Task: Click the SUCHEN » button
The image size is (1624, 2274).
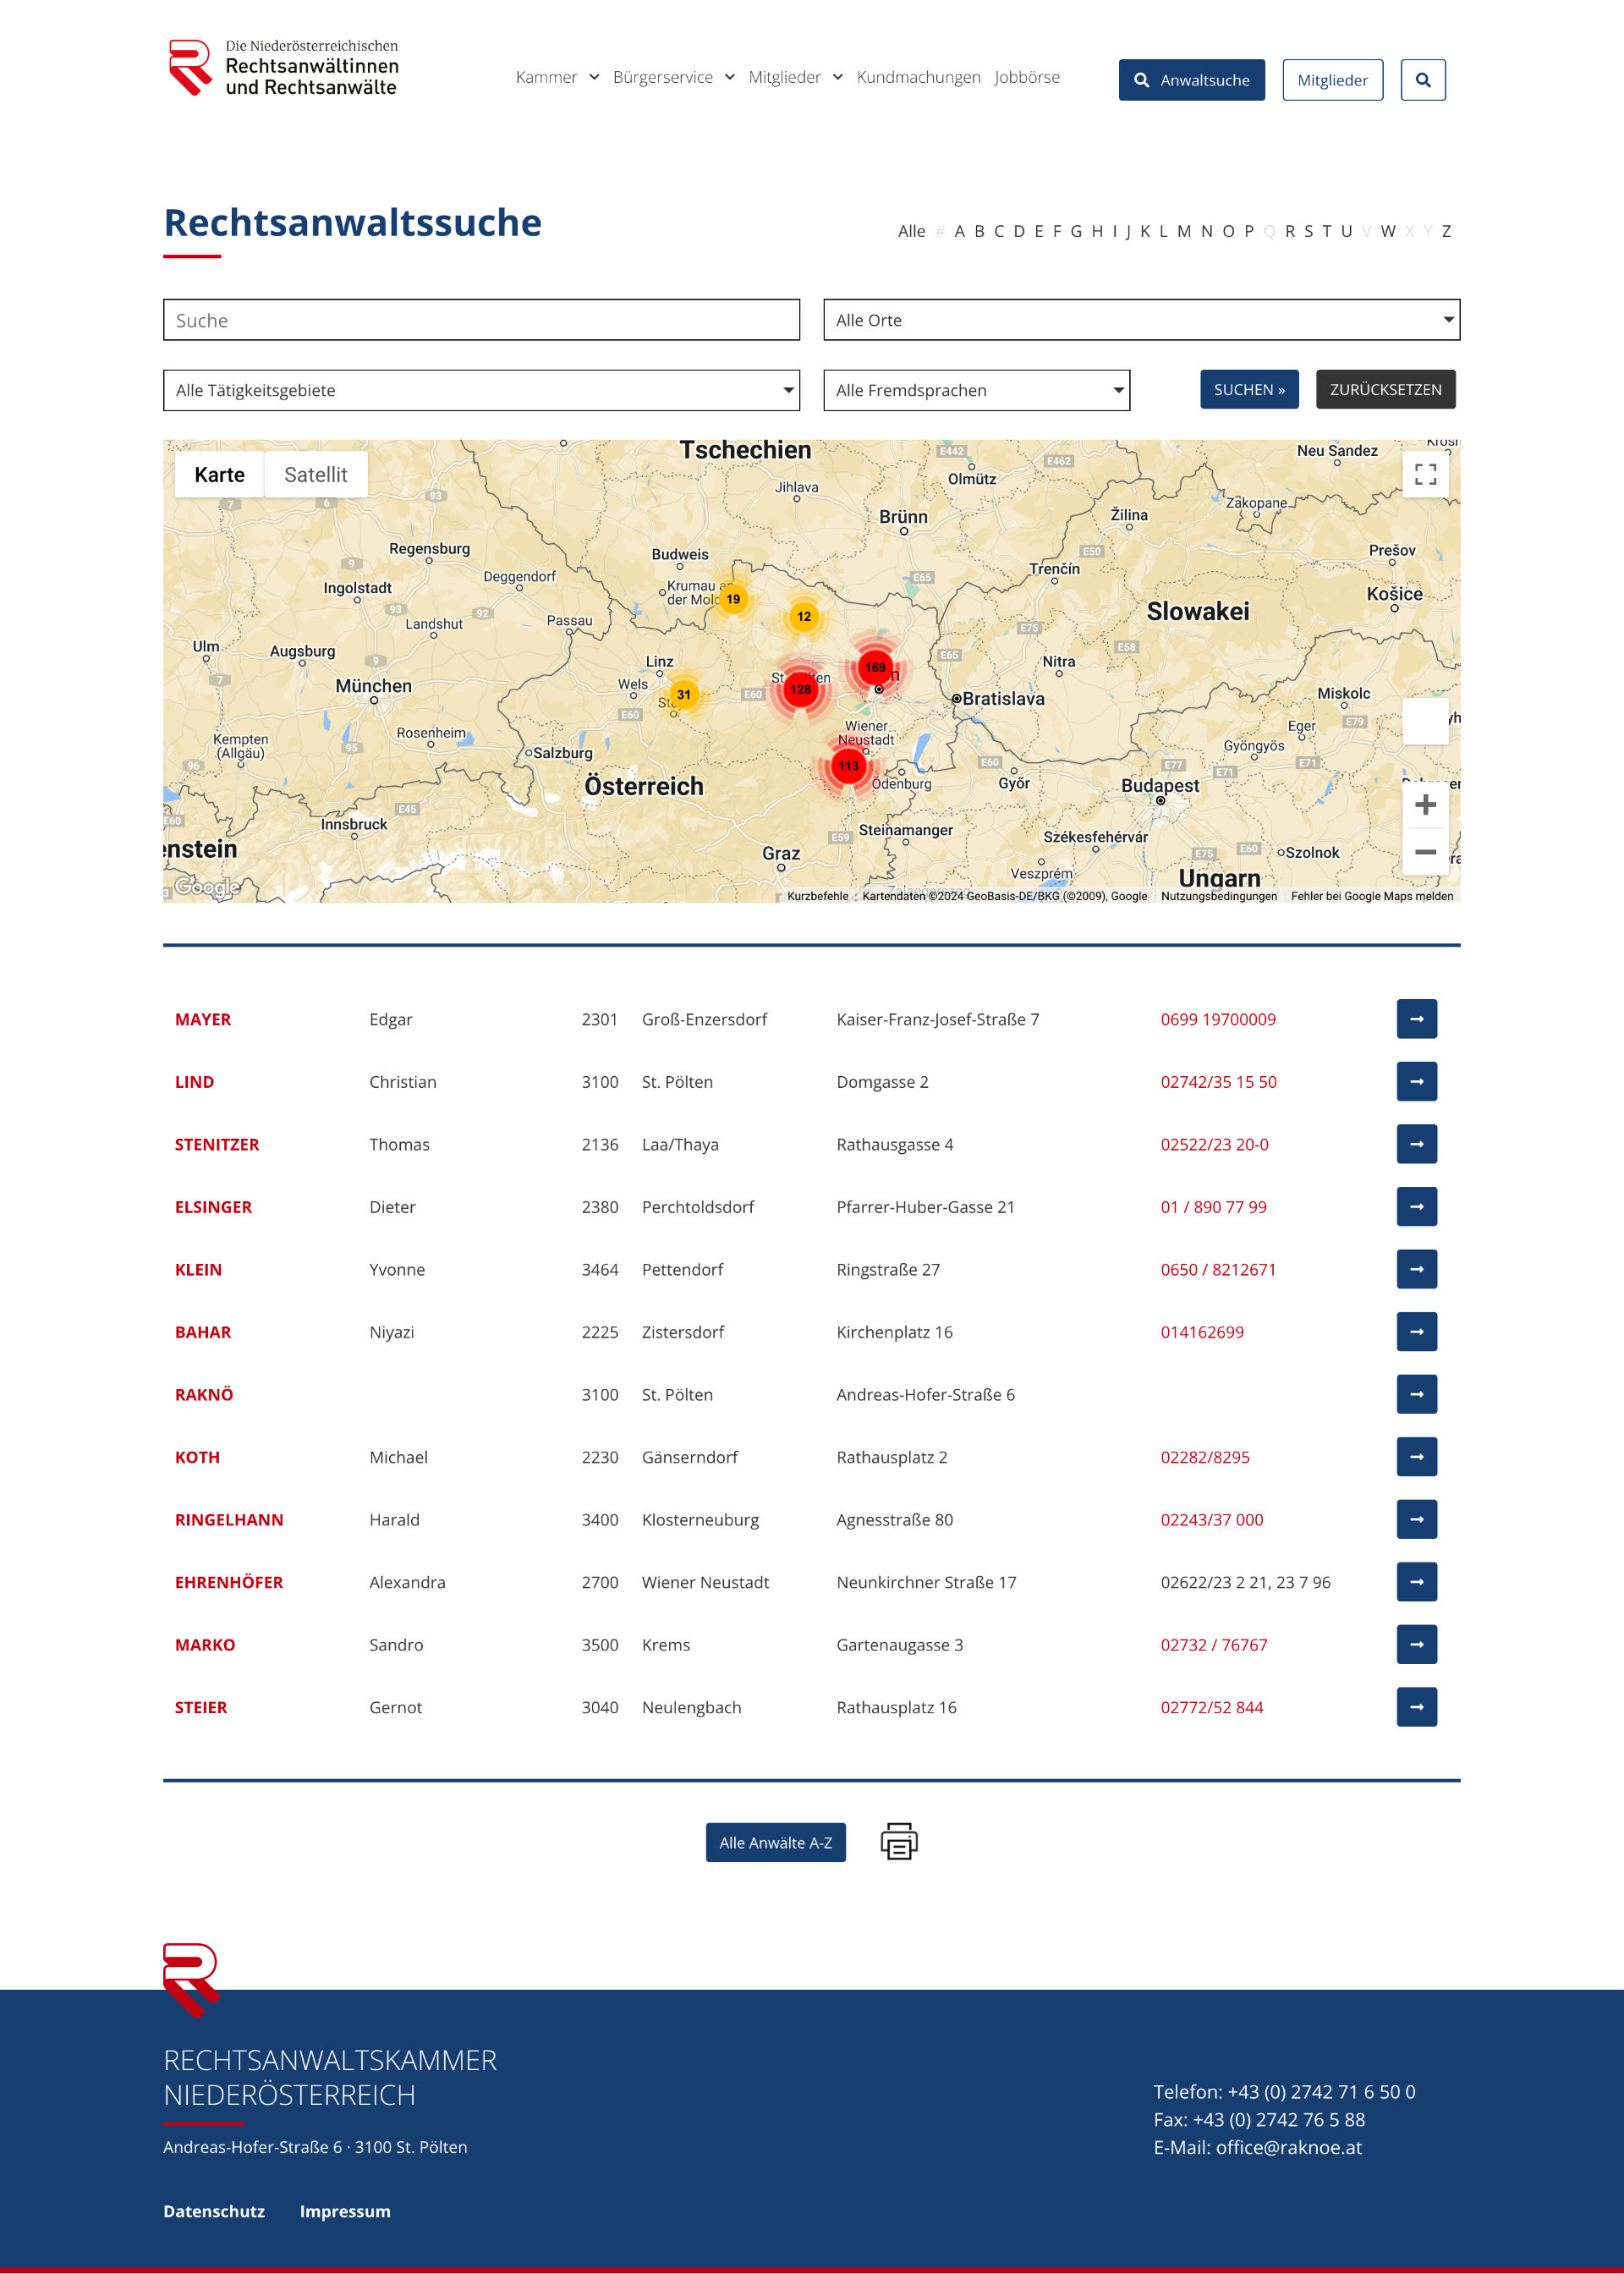Action: 1249,389
